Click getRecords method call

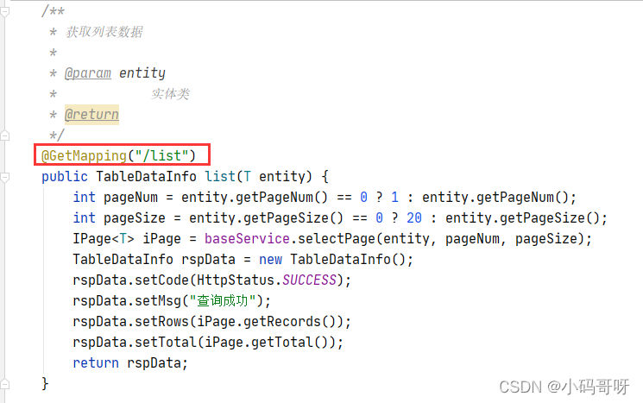(x=282, y=321)
